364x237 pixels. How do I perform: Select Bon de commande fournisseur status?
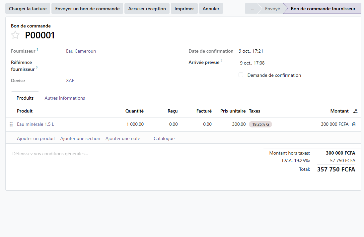click(323, 9)
